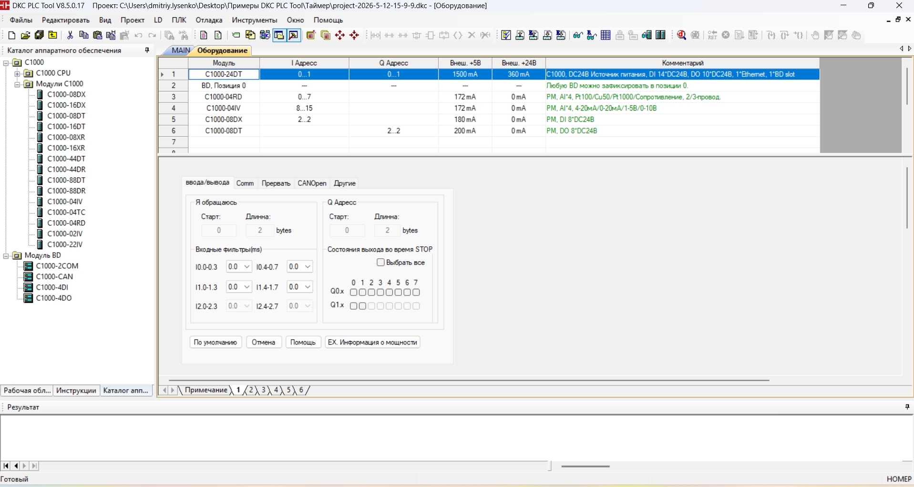The image size is (914, 487).
Task: Click the data table grid icon
Action: click(x=606, y=35)
